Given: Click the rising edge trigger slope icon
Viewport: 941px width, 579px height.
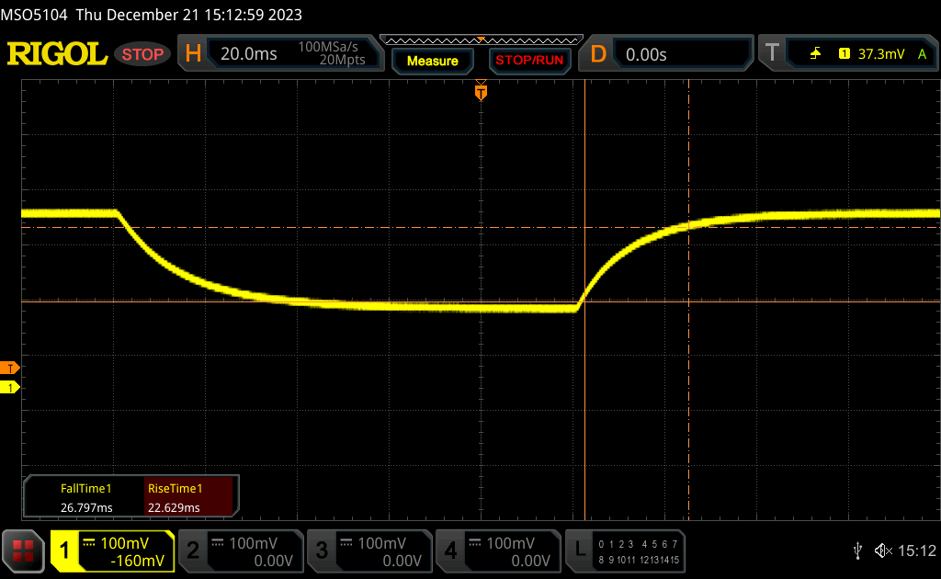Looking at the screenshot, I should [815, 54].
